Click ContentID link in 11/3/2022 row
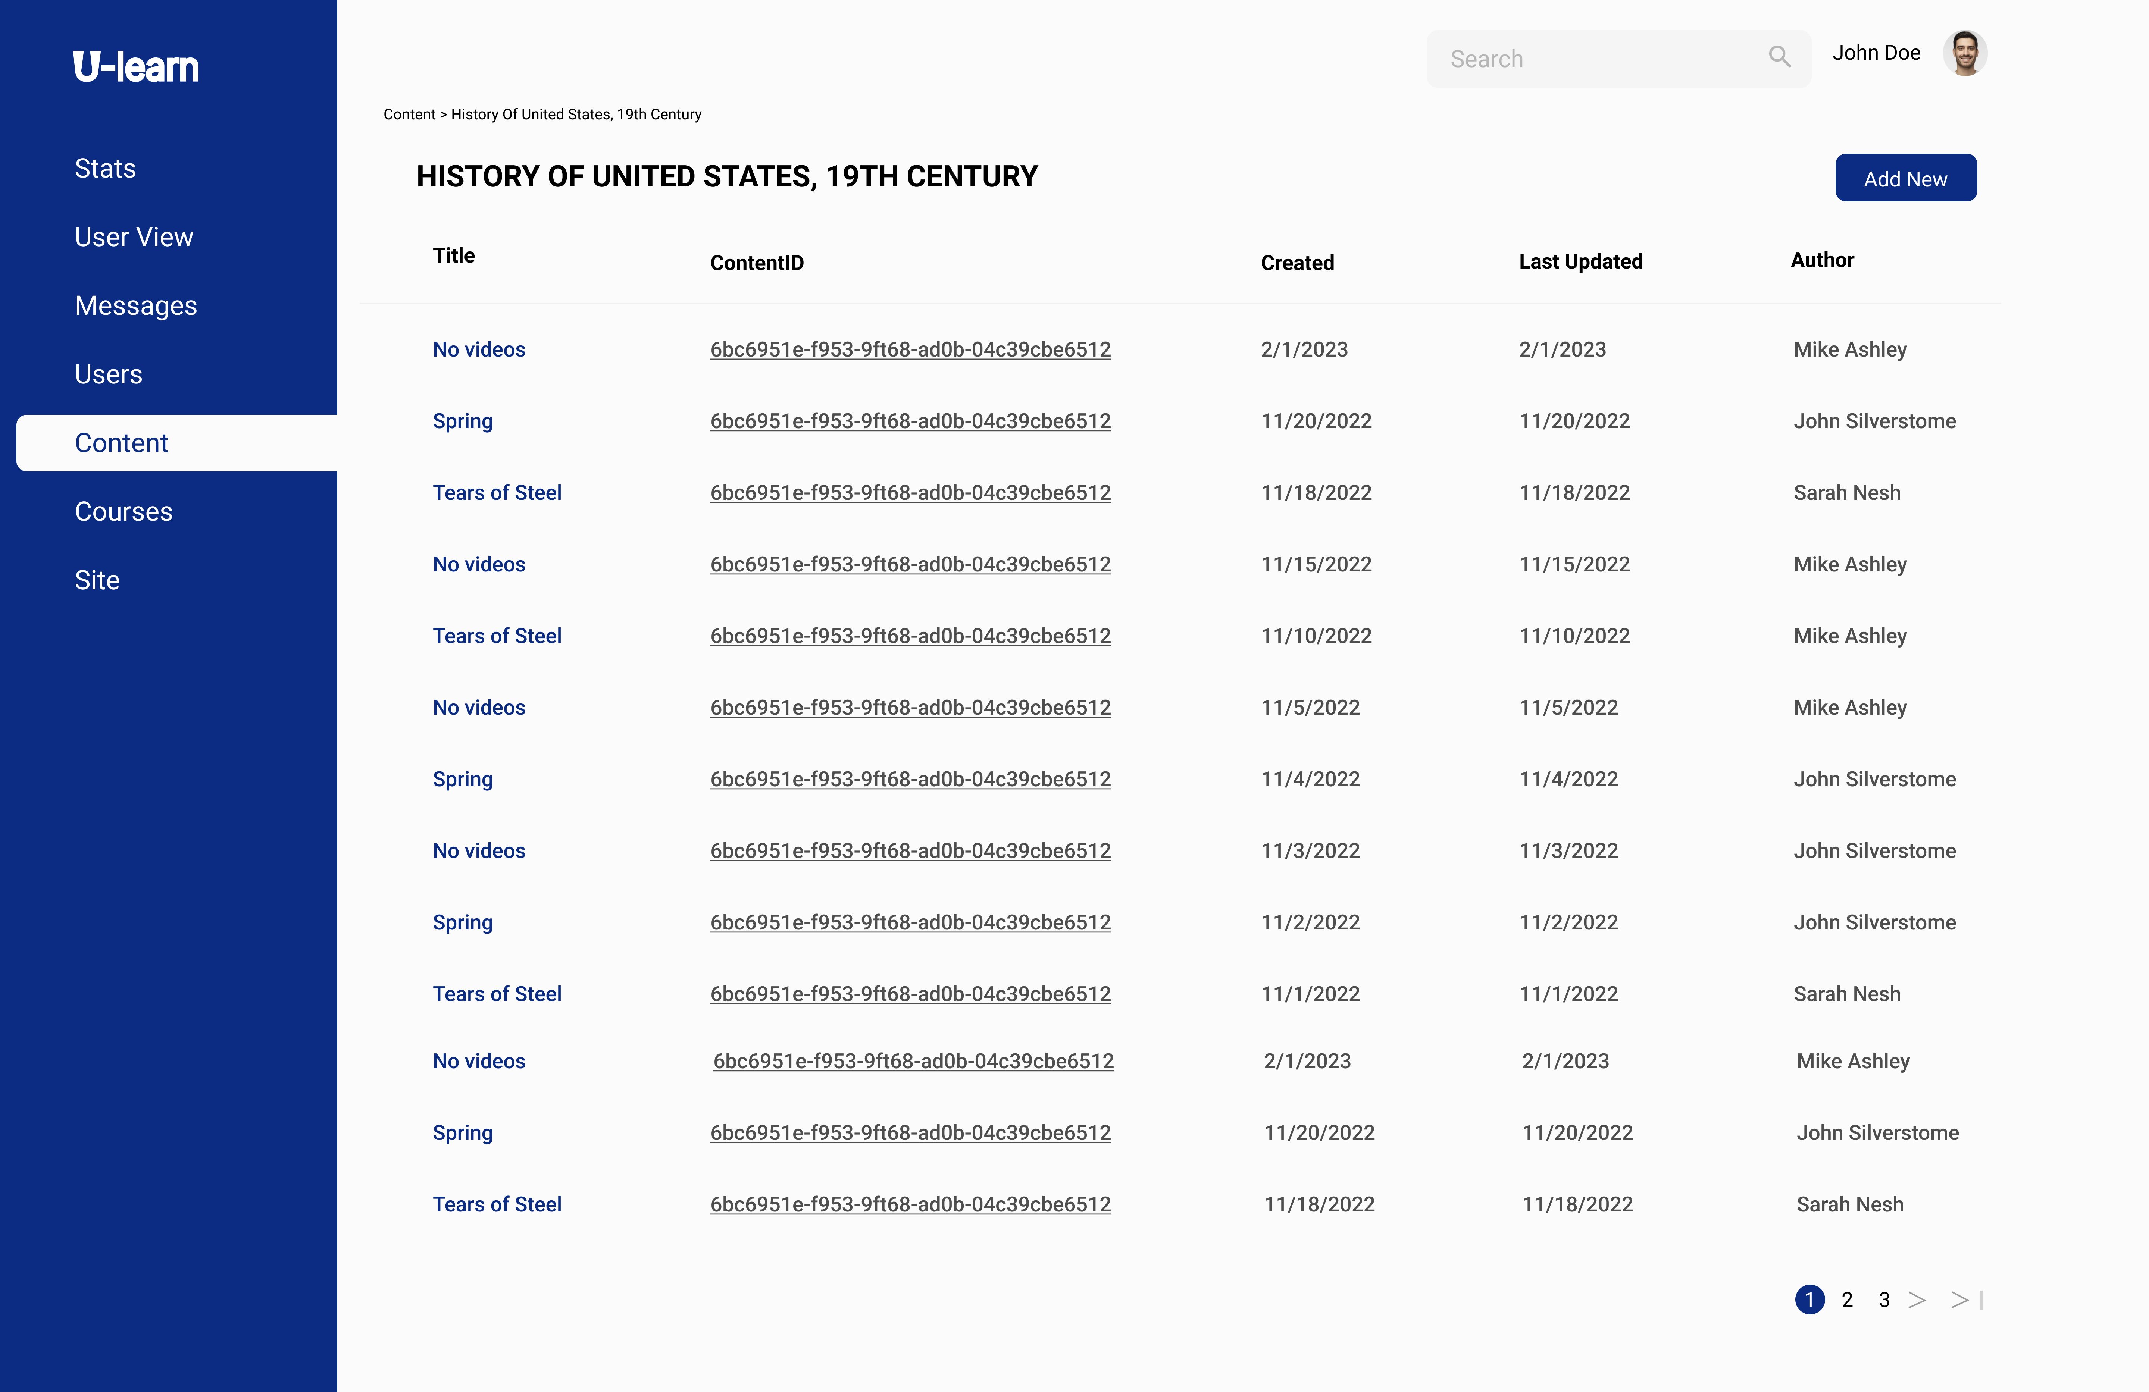The image size is (2149, 1392). [910, 851]
